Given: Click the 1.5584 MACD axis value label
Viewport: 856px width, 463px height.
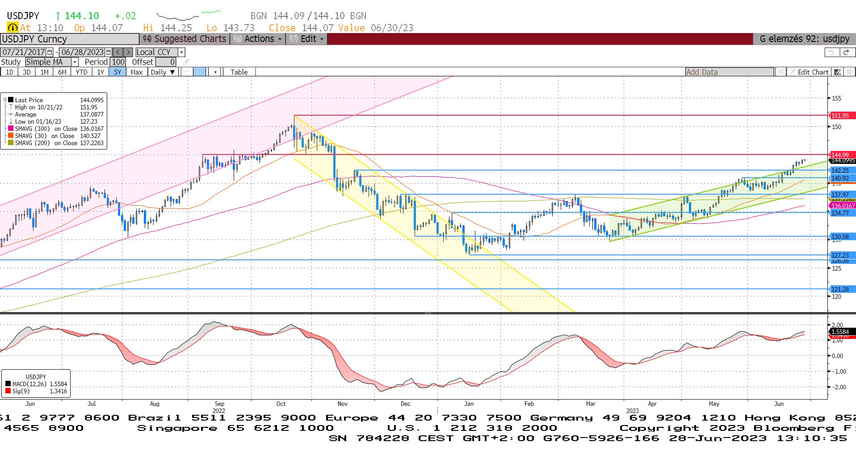Looking at the screenshot, I should coord(842,332).
